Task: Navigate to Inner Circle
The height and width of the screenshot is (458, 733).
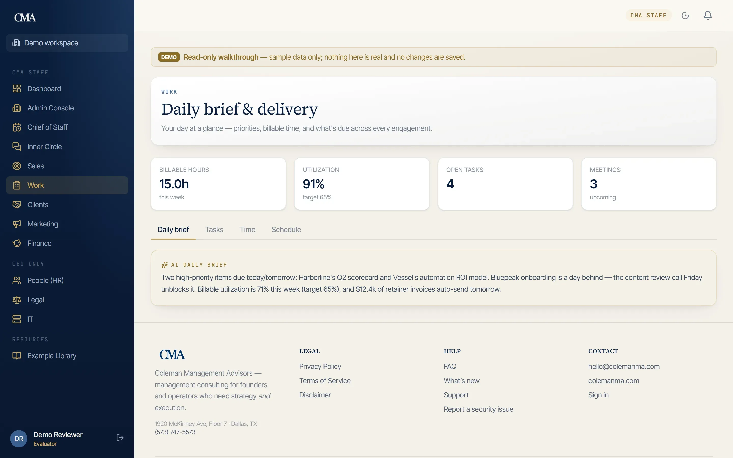Action: click(67, 147)
